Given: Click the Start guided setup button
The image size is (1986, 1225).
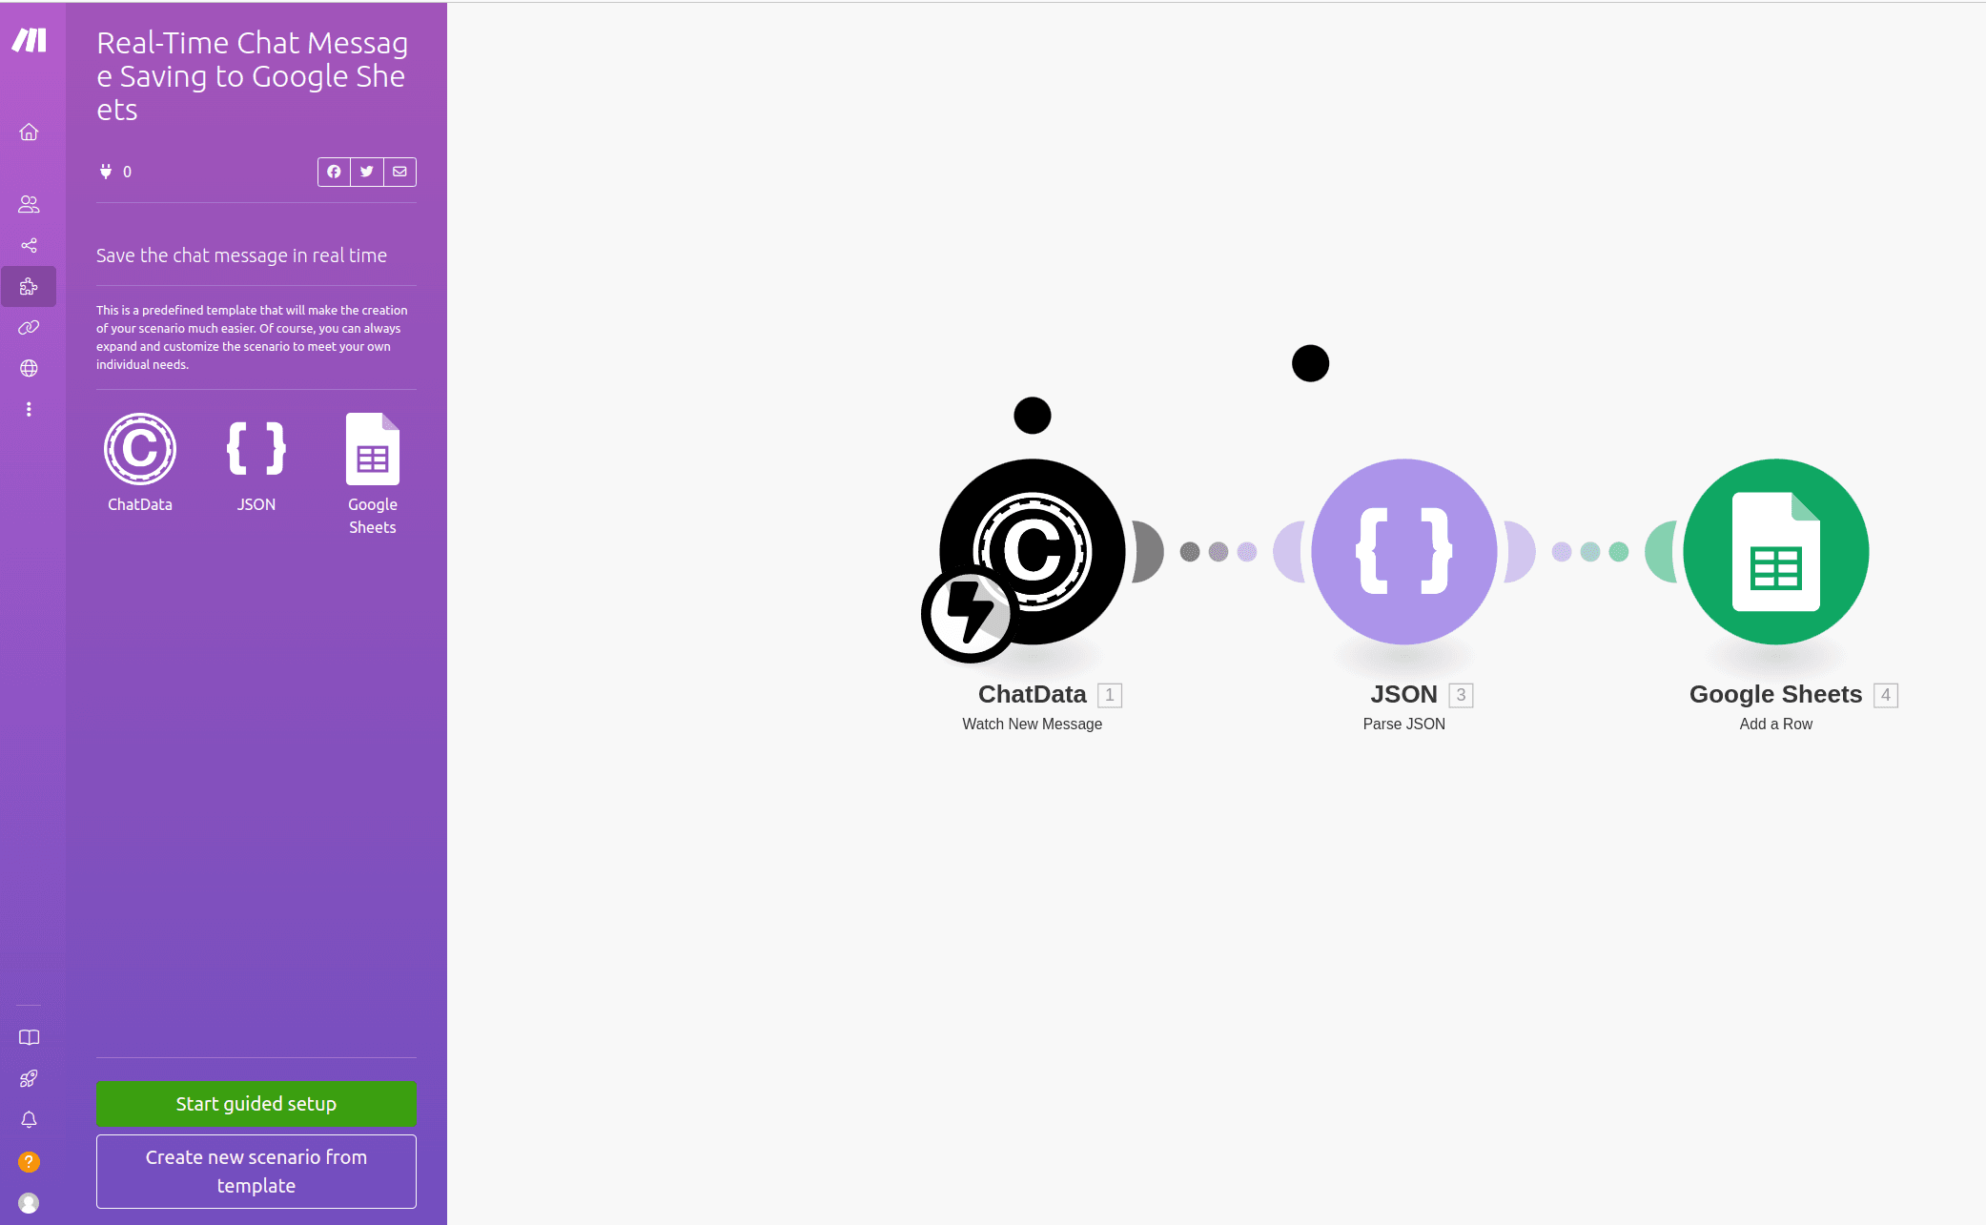Looking at the screenshot, I should (x=256, y=1103).
